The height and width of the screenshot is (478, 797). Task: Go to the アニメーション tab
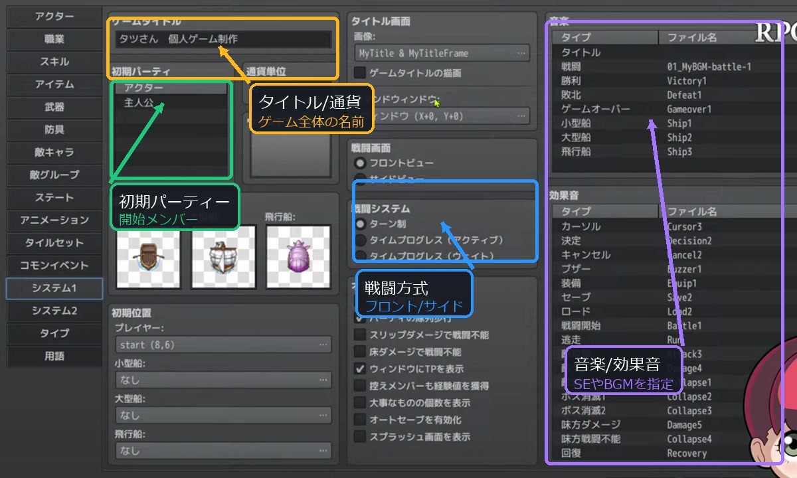point(54,220)
